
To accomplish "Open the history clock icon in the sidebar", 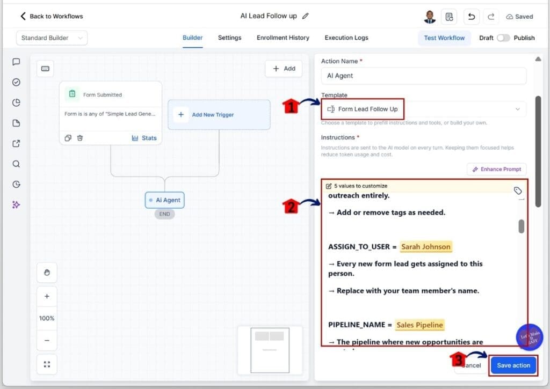I will pyautogui.click(x=16, y=184).
